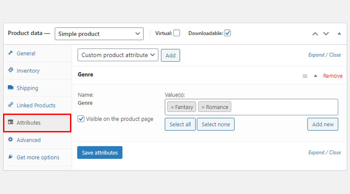The height and width of the screenshot is (194, 350).
Task: Click the Shipping truck icon
Action: coord(10,87)
